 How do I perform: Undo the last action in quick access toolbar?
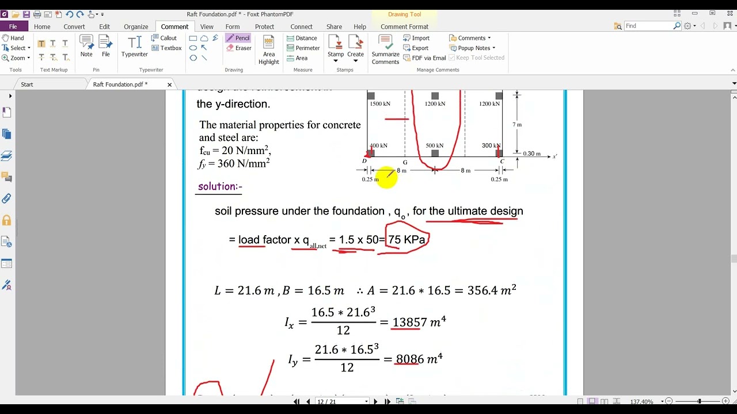point(70,14)
